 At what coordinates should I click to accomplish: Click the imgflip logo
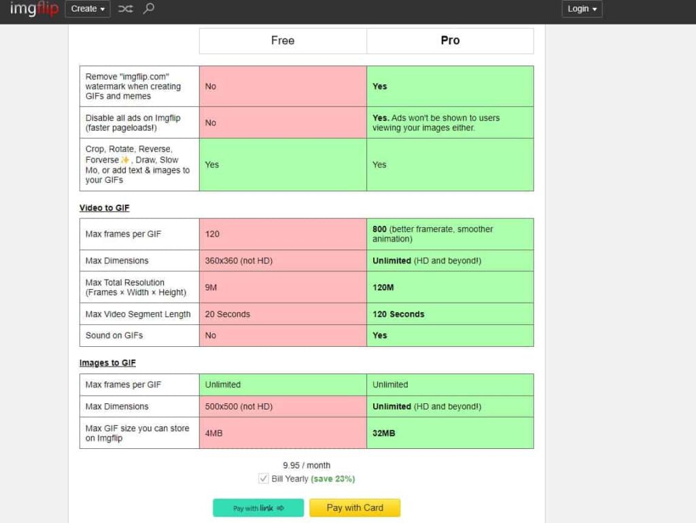pos(34,8)
